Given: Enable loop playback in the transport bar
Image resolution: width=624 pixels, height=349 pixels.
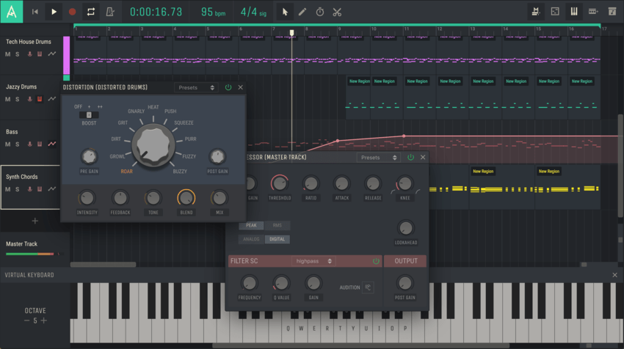Looking at the screenshot, I should tap(91, 12).
